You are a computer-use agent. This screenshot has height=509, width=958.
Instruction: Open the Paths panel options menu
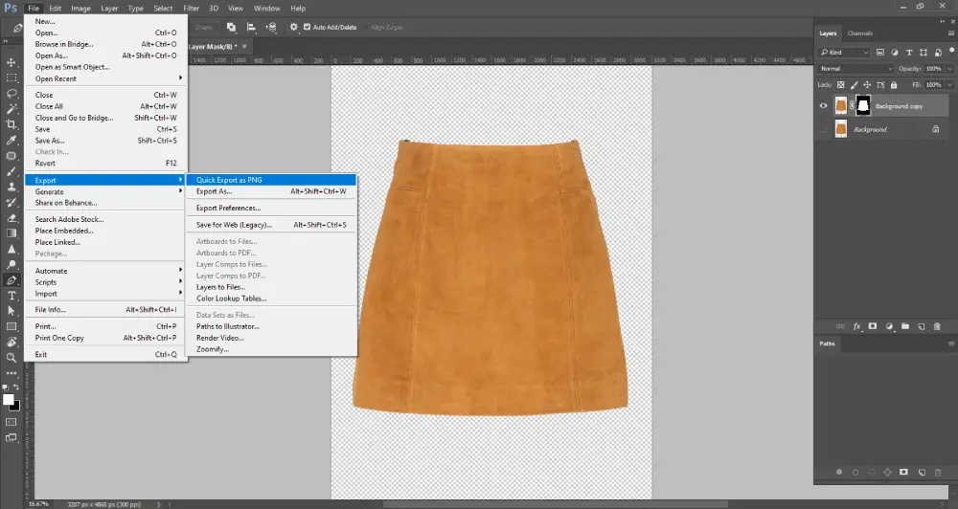click(950, 343)
